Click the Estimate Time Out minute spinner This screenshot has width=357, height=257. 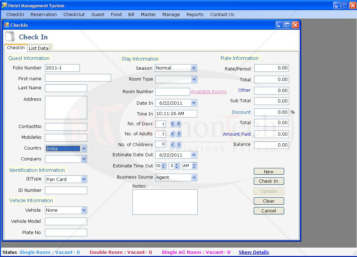tap(177, 166)
